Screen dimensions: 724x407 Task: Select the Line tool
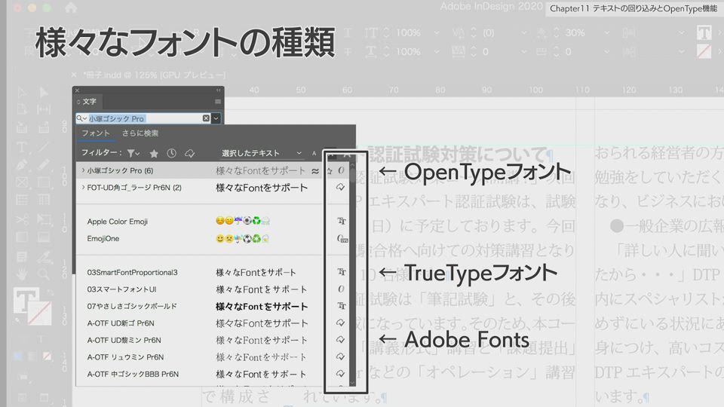tap(44, 147)
